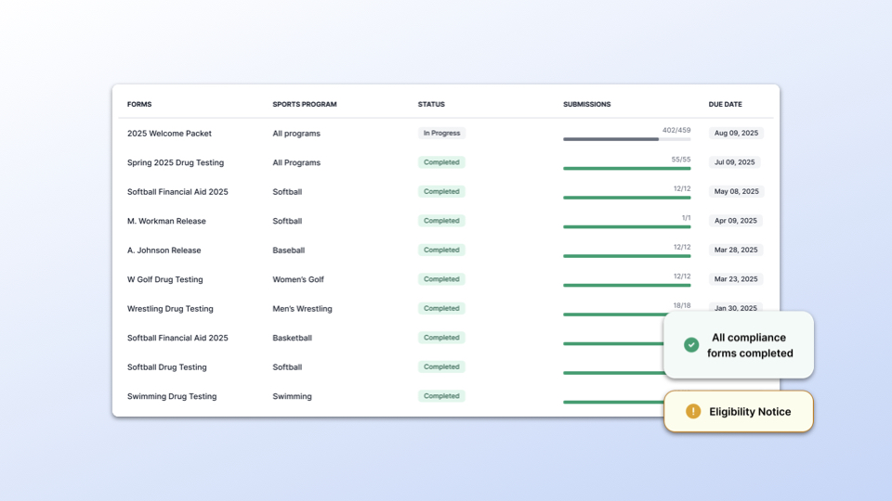The width and height of the screenshot is (892, 501).
Task: Open the M. Workman Release form
Action: pos(166,221)
